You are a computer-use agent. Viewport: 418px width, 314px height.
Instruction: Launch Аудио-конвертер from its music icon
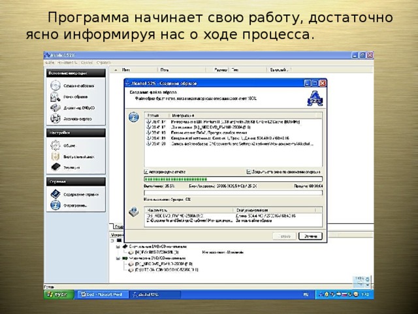coord(55,118)
